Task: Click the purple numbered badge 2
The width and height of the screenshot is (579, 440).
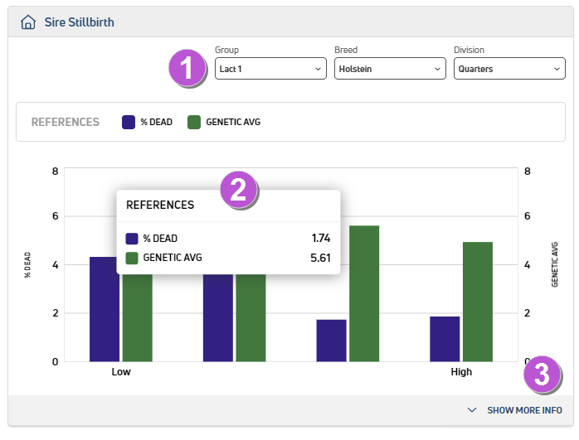Action: (239, 190)
